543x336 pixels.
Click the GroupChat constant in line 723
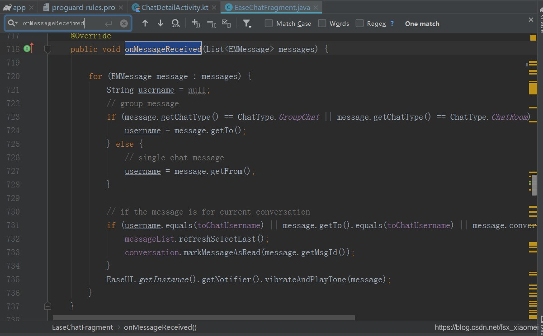click(x=299, y=117)
